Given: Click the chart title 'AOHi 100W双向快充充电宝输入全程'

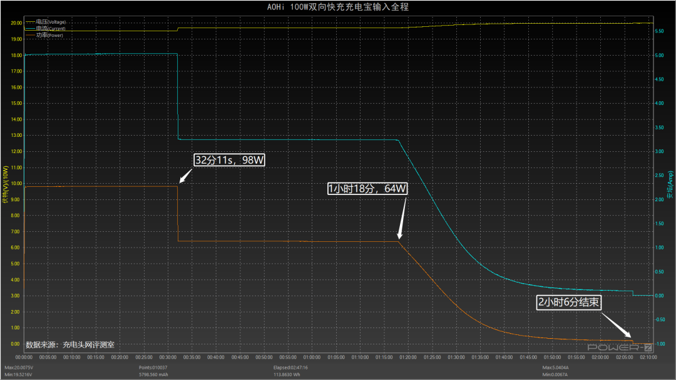Looking at the screenshot, I should 337,7.
